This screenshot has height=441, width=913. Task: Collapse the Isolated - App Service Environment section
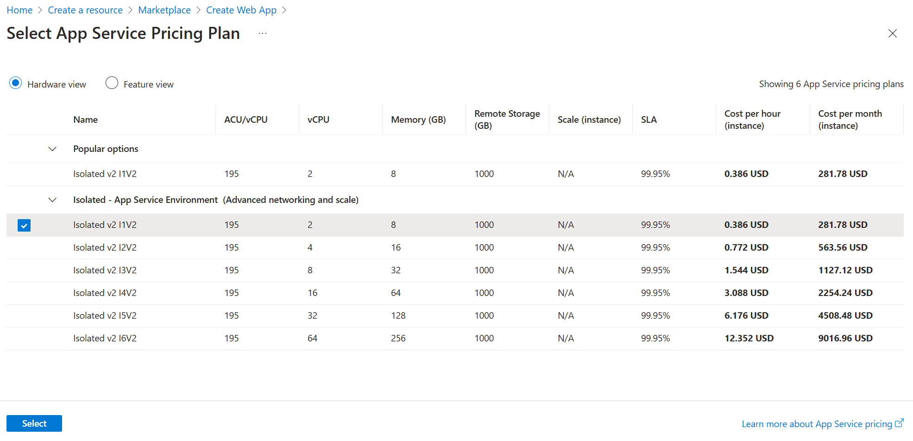tap(52, 200)
